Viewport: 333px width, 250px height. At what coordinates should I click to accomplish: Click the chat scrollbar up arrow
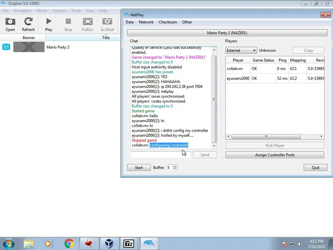214,50
